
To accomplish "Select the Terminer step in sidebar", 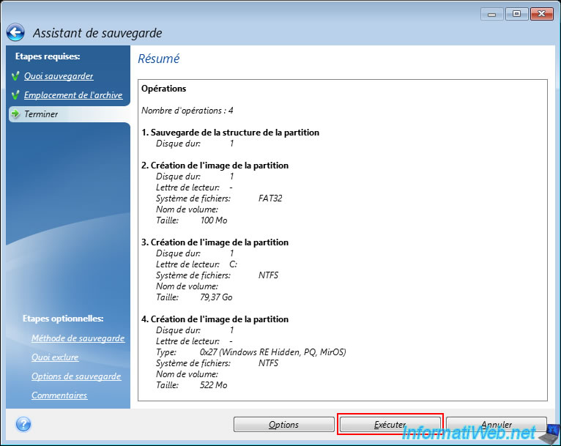I will coord(41,114).
